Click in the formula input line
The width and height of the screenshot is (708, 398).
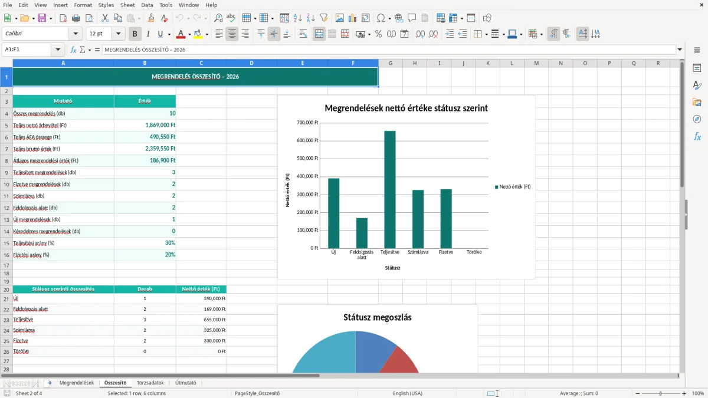(x=388, y=50)
